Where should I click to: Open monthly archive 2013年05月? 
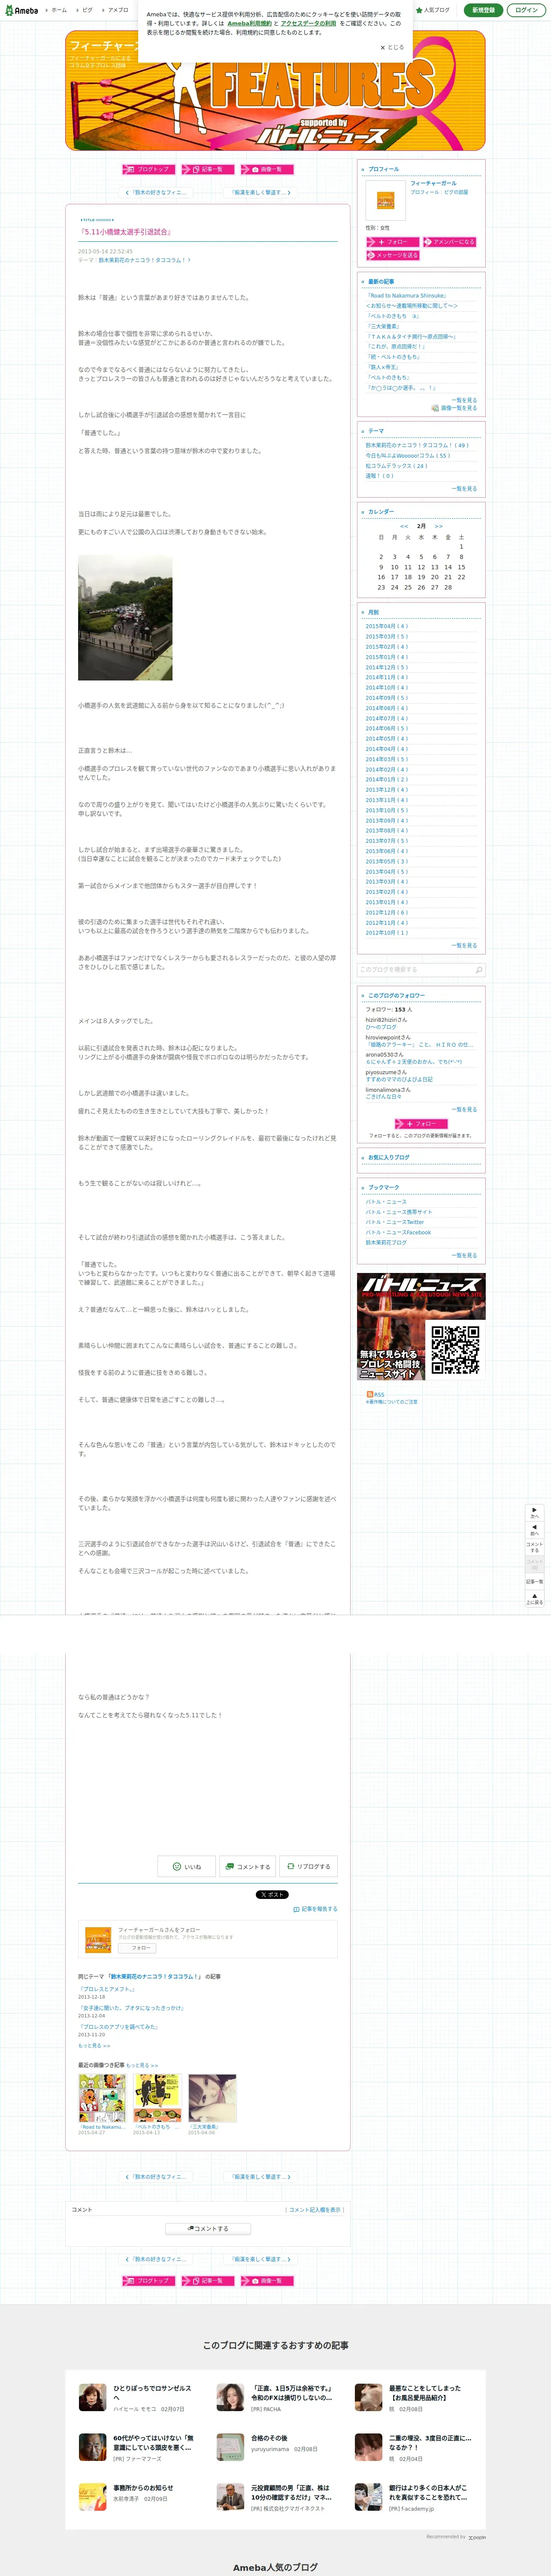click(387, 861)
